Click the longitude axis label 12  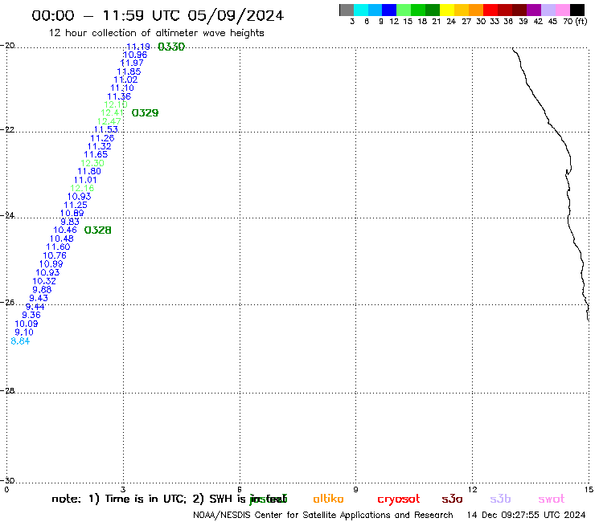tap(473, 489)
